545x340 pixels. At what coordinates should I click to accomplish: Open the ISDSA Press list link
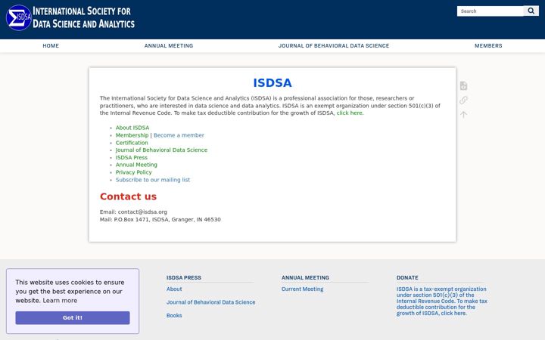point(132,157)
